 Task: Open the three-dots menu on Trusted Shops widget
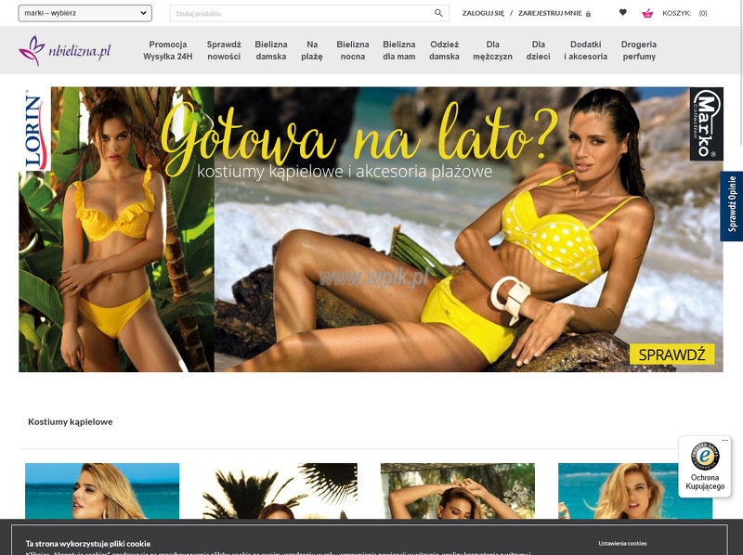[x=725, y=441]
